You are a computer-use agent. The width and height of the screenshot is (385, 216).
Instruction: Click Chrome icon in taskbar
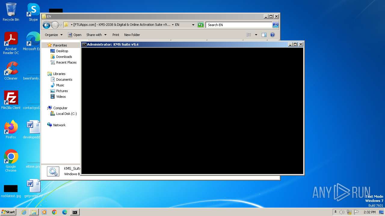pos(54,212)
